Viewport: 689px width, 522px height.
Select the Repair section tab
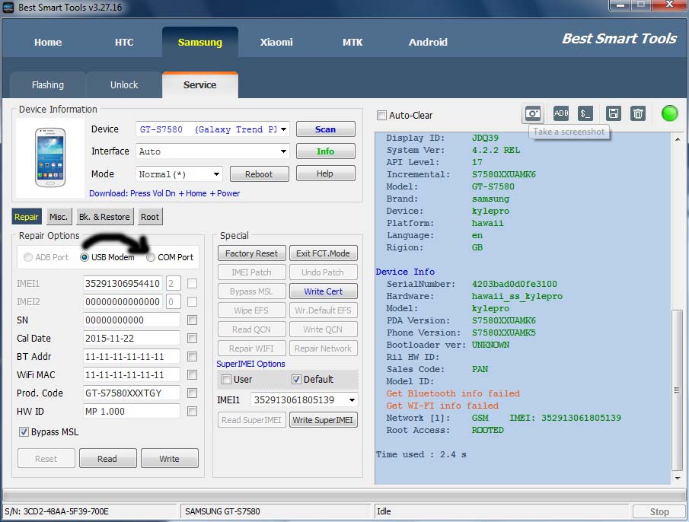tap(27, 217)
